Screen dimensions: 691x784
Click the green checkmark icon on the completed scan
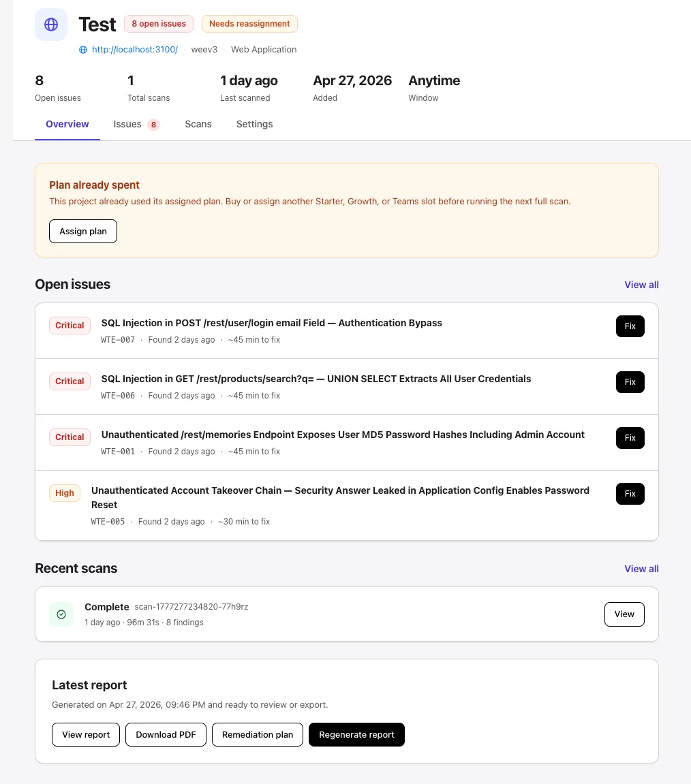point(61,614)
